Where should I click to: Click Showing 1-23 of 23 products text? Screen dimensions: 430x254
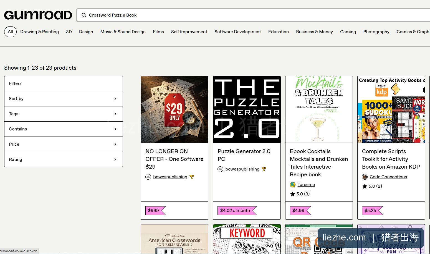tap(40, 68)
